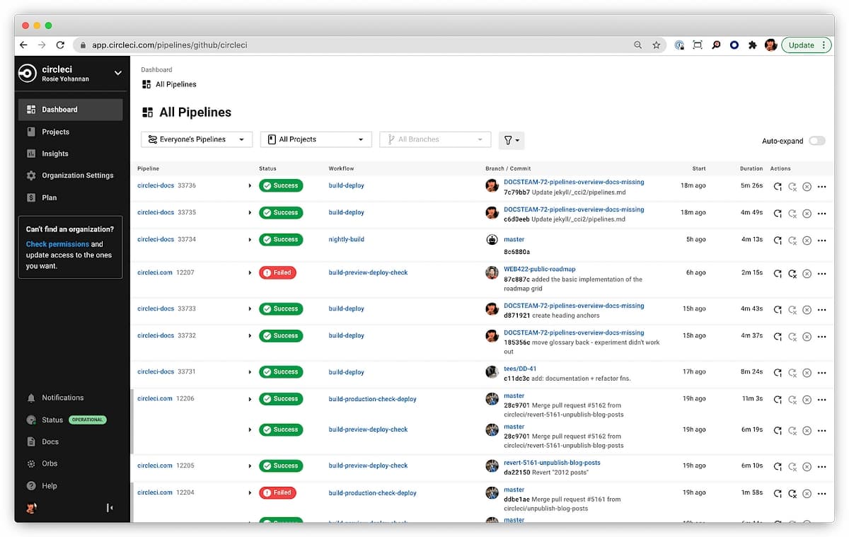Open tees/DD-41 branch link
Viewport: 849px width, 537px height.
pyautogui.click(x=520, y=369)
